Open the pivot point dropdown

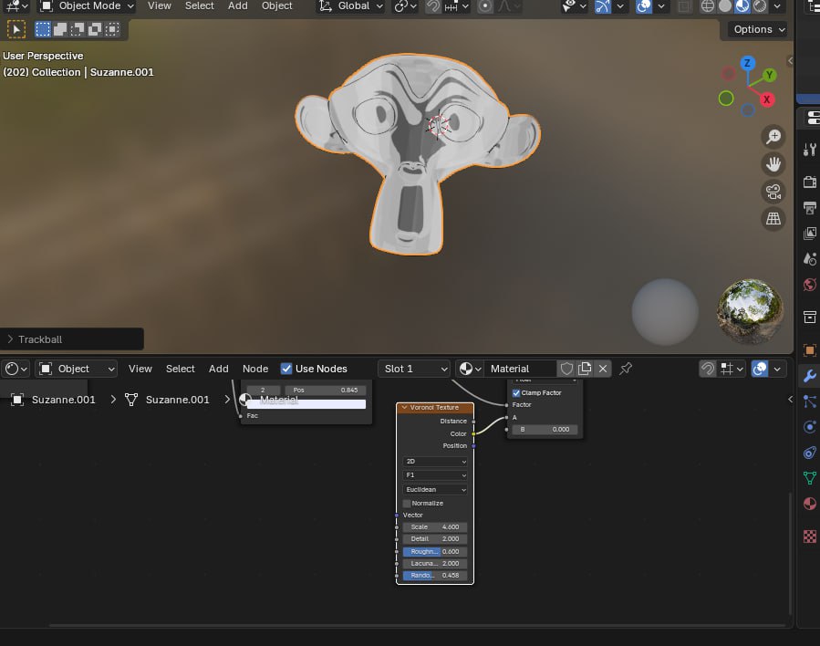click(x=405, y=6)
